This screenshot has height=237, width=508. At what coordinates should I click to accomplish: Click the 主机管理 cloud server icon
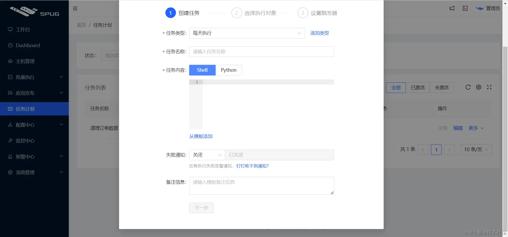[10, 61]
